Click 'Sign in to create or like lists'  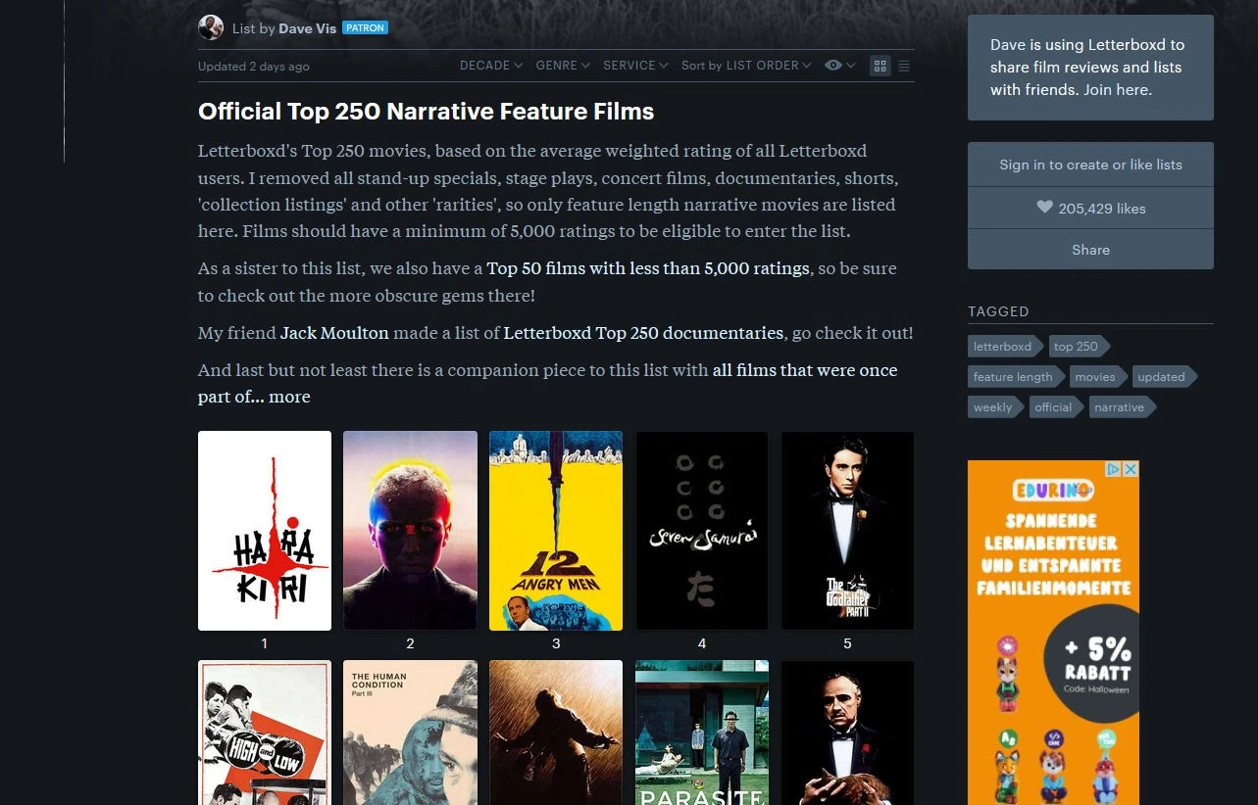point(1090,165)
